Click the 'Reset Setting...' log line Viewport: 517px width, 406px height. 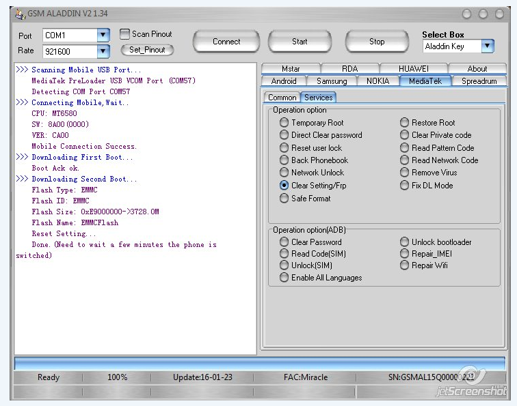pos(64,233)
